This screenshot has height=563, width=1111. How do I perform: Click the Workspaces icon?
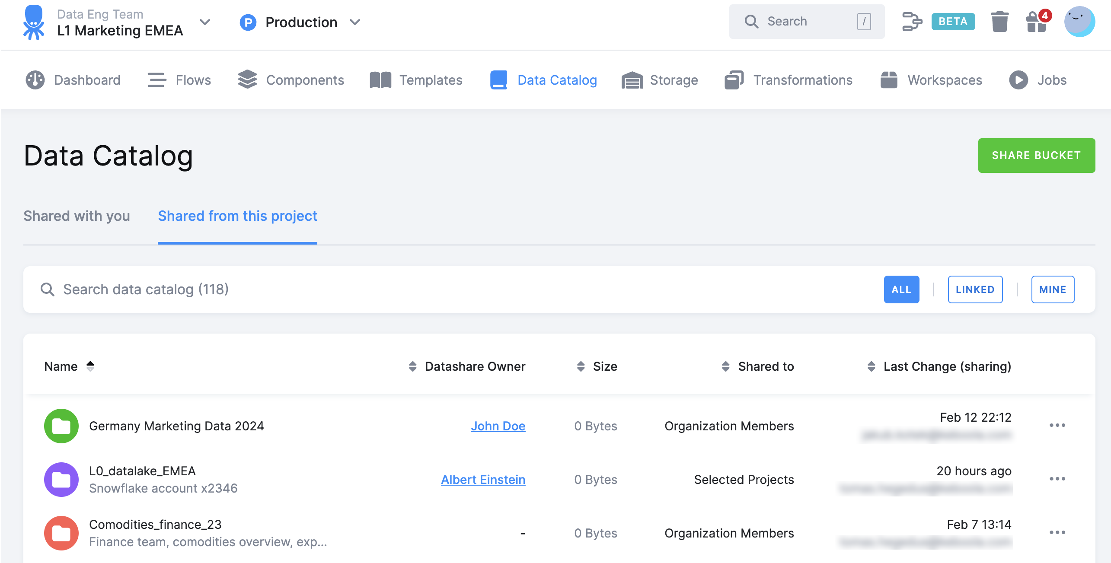889,80
